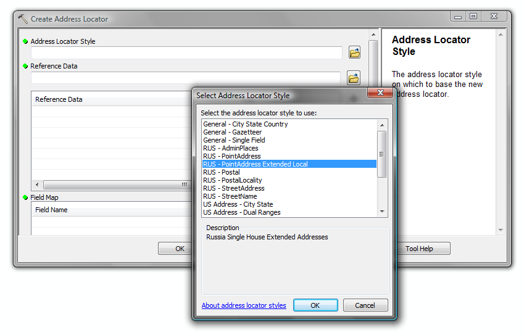This screenshot has width=524, height=335.
Task: Click browse folder icon for Address Locator Style
Action: click(x=354, y=53)
